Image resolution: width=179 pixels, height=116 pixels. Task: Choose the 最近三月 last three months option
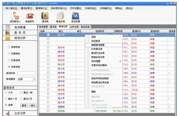point(21,99)
